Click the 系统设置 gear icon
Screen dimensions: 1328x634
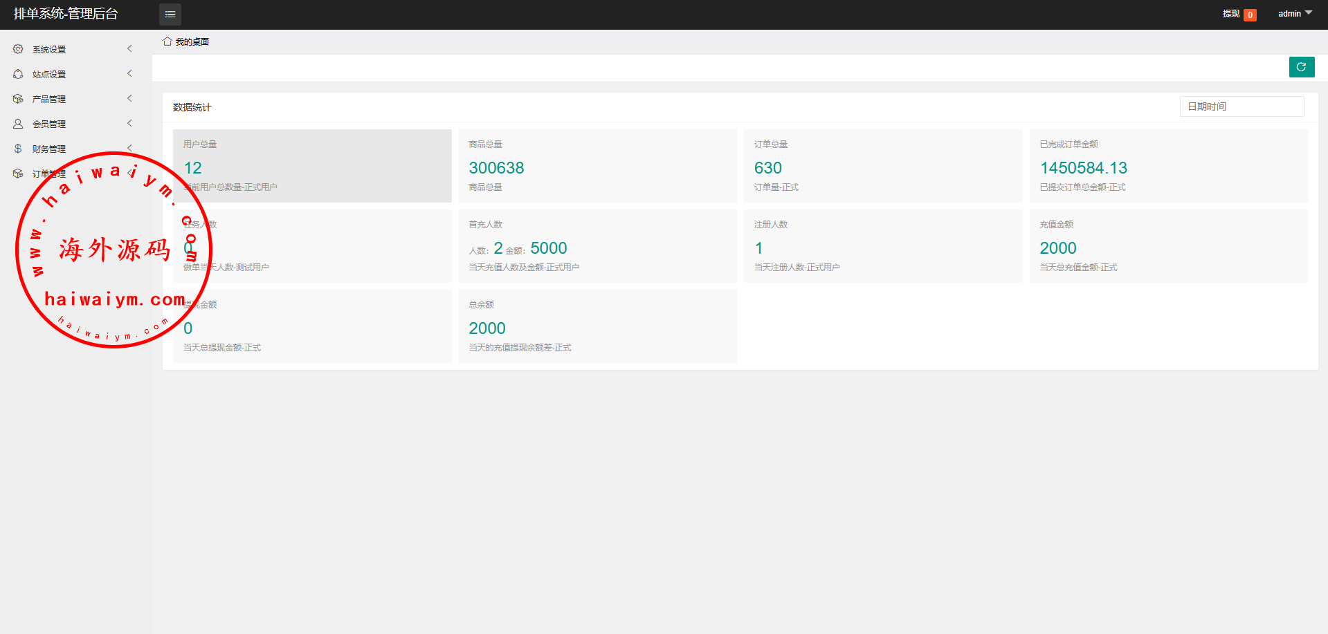pos(18,49)
